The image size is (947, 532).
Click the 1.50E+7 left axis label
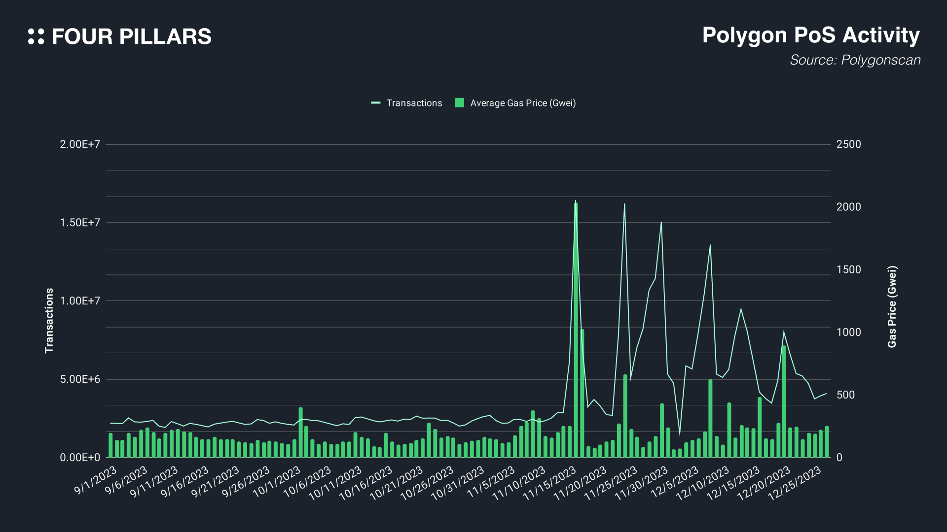pos(80,223)
